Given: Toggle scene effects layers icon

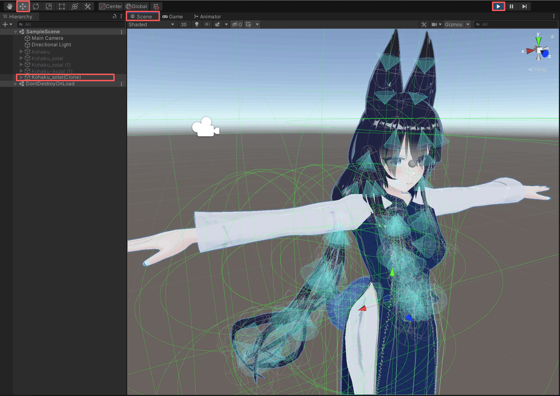Looking at the screenshot, I should [x=217, y=24].
